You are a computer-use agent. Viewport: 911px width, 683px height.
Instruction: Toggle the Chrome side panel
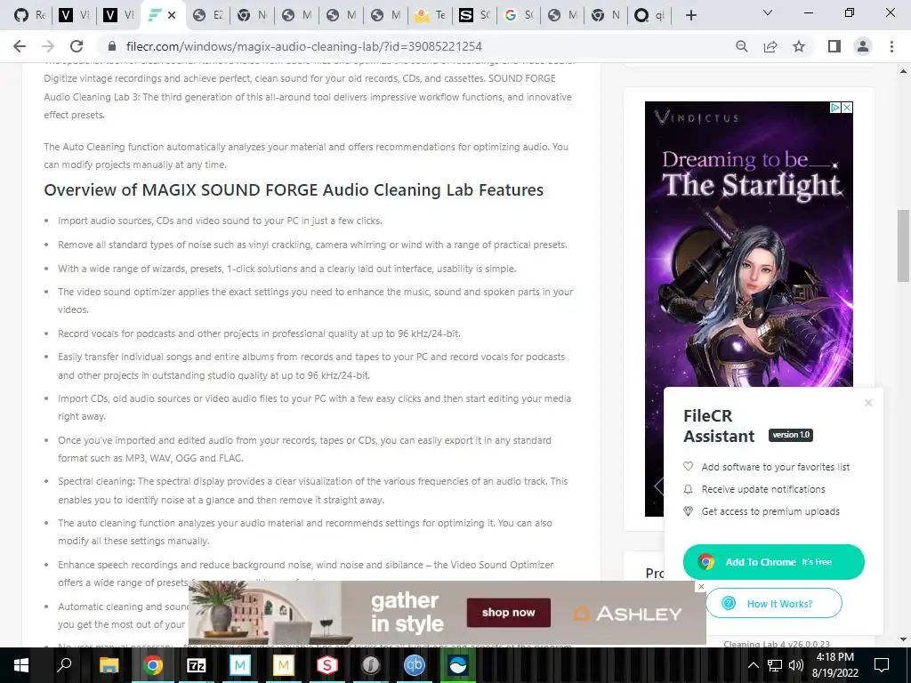tap(834, 46)
